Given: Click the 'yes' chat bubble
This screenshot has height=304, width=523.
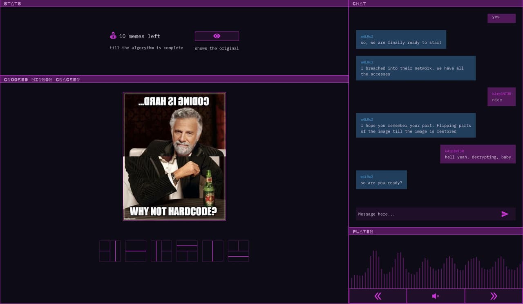Looking at the screenshot, I should point(501,18).
